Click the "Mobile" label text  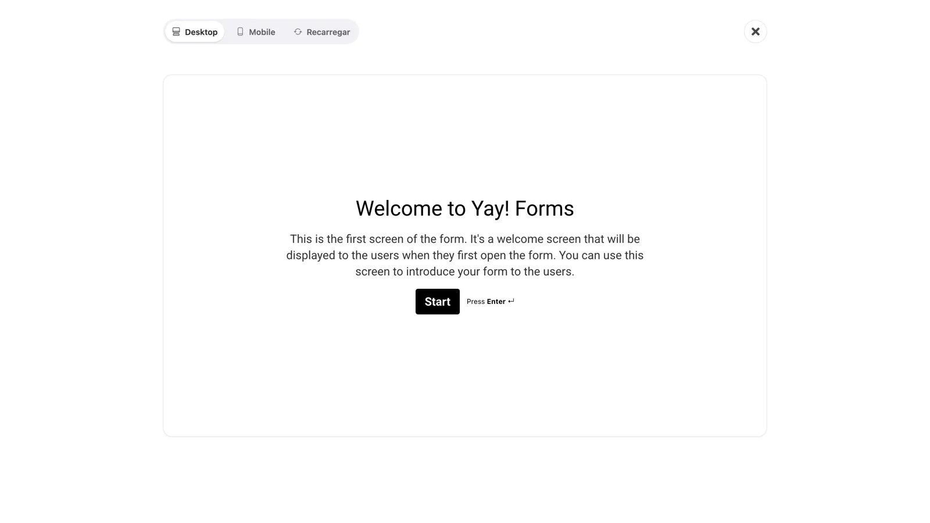(x=262, y=32)
